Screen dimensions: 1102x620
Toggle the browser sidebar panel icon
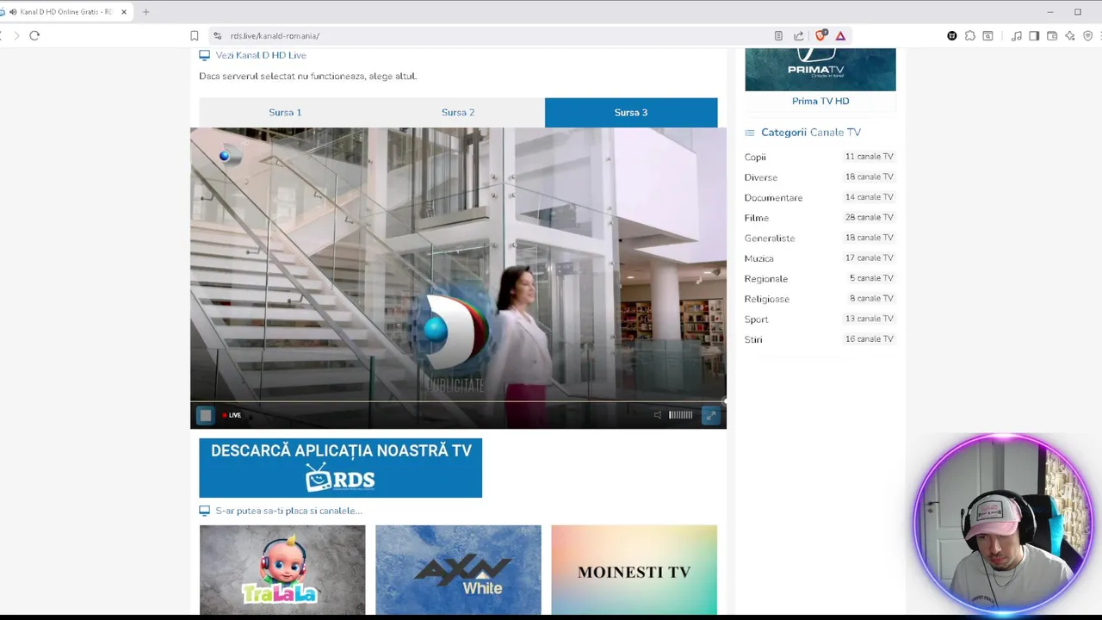pyautogui.click(x=1034, y=35)
